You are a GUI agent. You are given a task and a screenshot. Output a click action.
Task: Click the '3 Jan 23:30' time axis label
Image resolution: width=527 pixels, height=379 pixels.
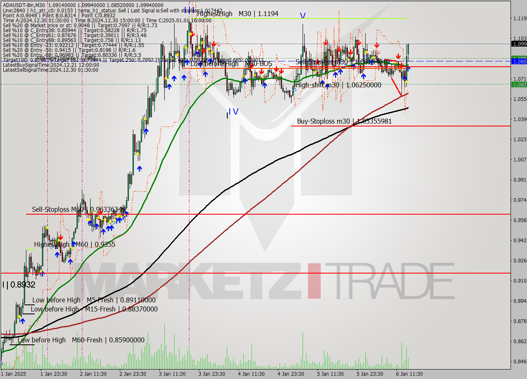click(x=212, y=374)
